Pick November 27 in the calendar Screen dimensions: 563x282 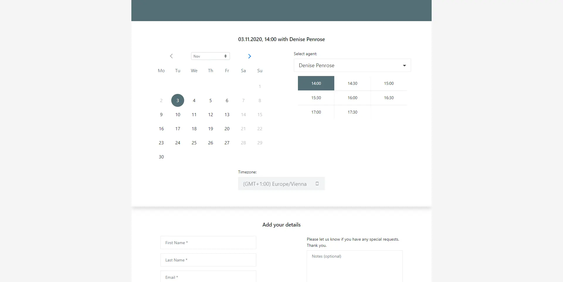(227, 143)
